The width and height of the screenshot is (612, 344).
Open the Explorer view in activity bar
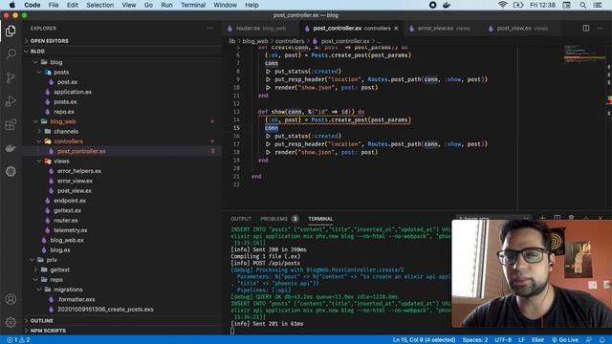11,31
